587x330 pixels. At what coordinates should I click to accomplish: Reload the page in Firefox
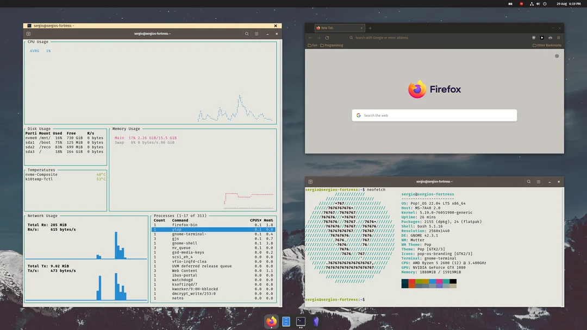coord(327,37)
